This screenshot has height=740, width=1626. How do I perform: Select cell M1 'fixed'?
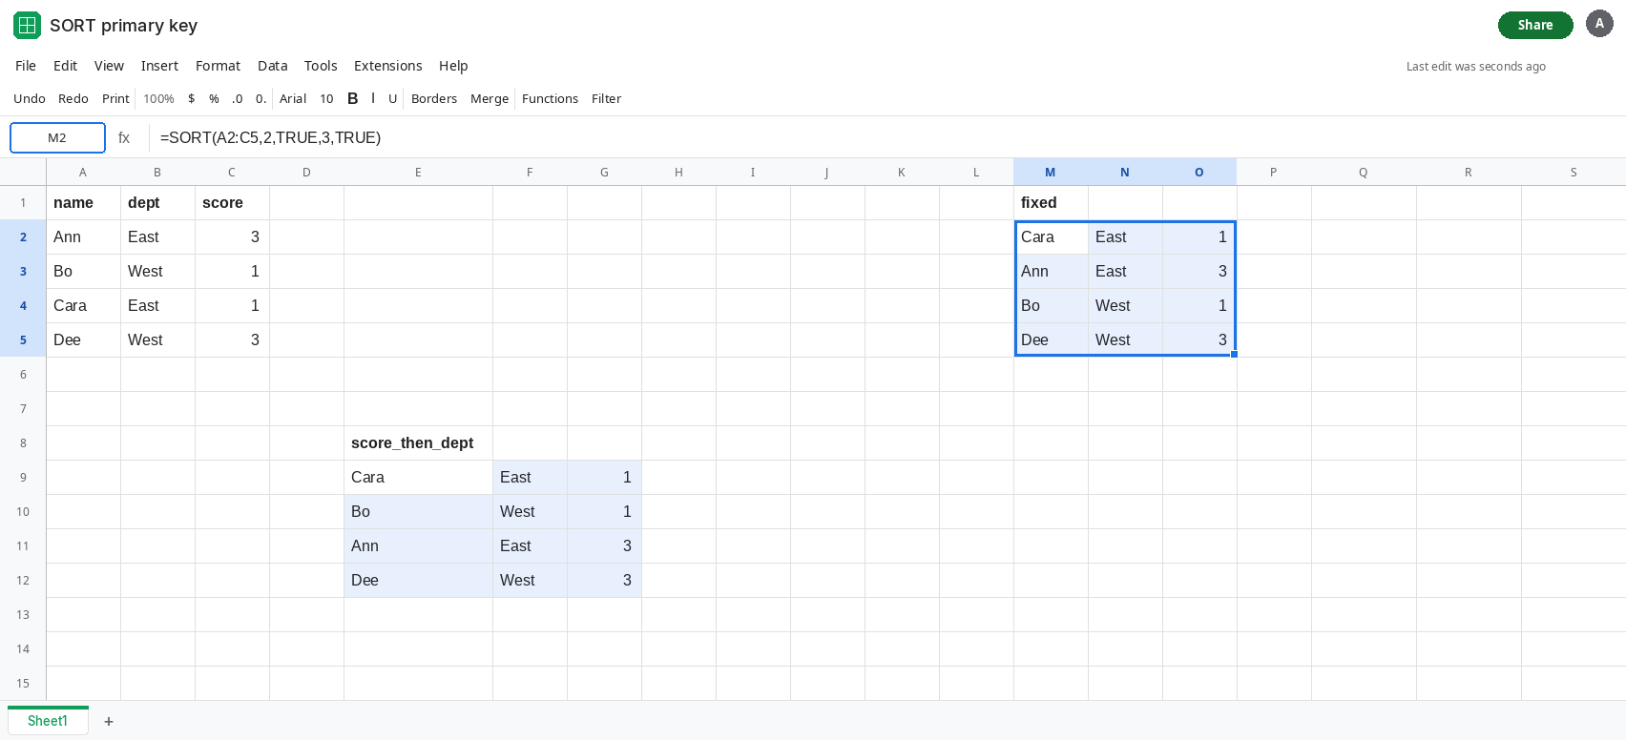coord(1051,203)
